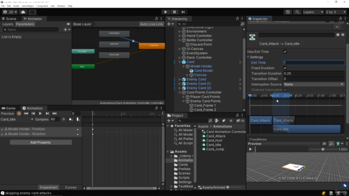
Task: Collapse the Settings foldout in Inspector
Action: coord(248,57)
